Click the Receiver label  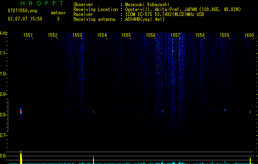coord(83,14)
